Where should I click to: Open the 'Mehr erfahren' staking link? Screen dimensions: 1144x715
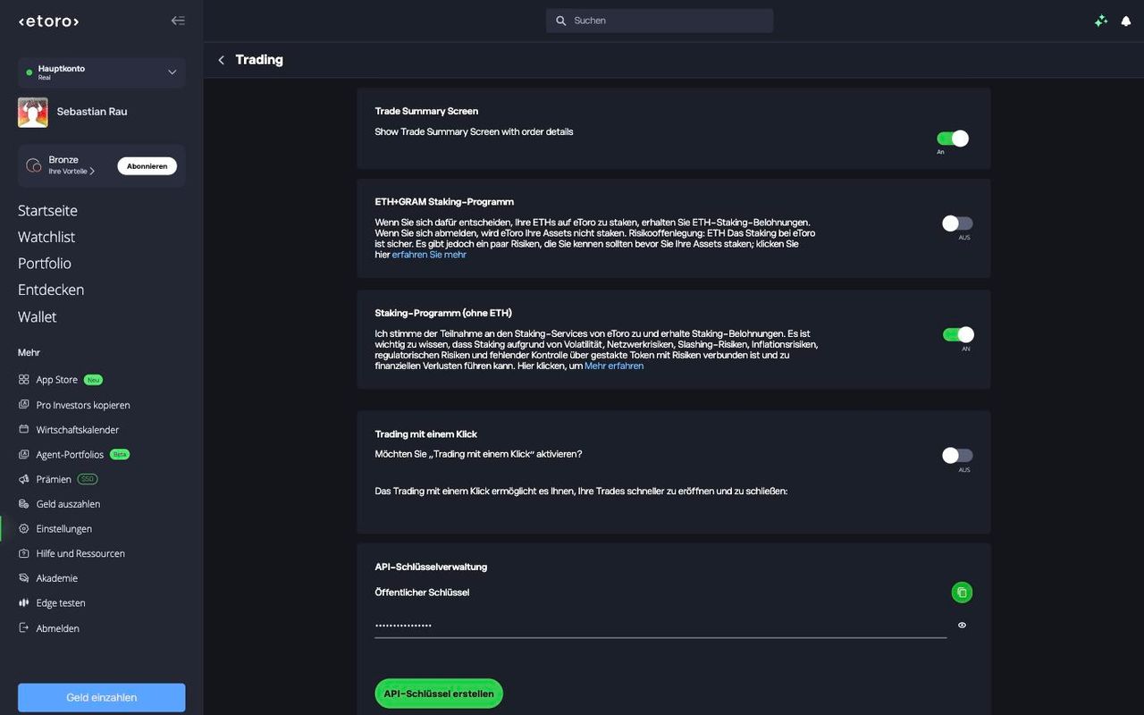coord(614,366)
